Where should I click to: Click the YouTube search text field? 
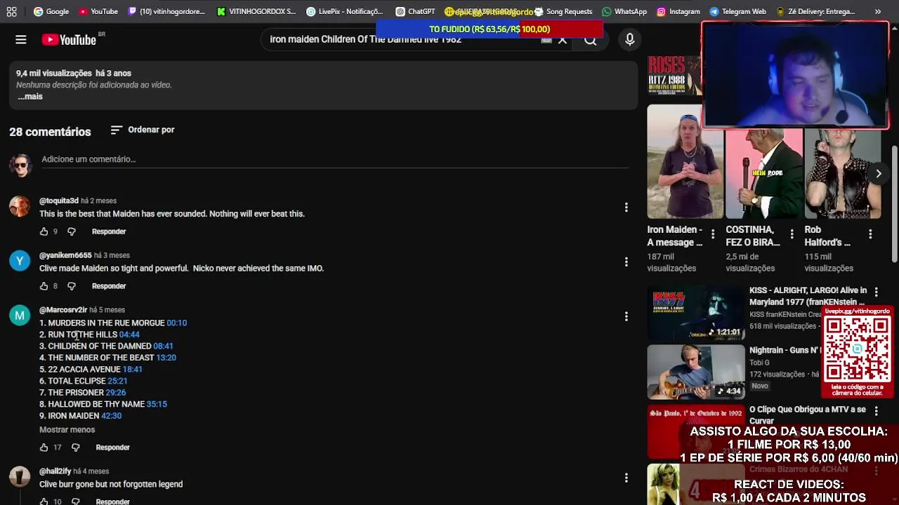tap(404, 40)
